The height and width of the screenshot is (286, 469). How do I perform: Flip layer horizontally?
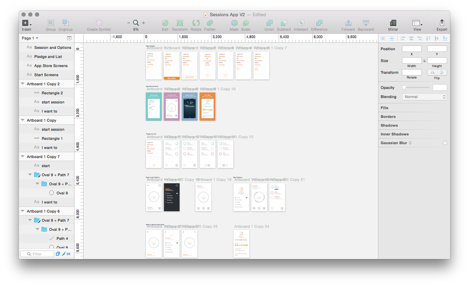tap(432, 72)
